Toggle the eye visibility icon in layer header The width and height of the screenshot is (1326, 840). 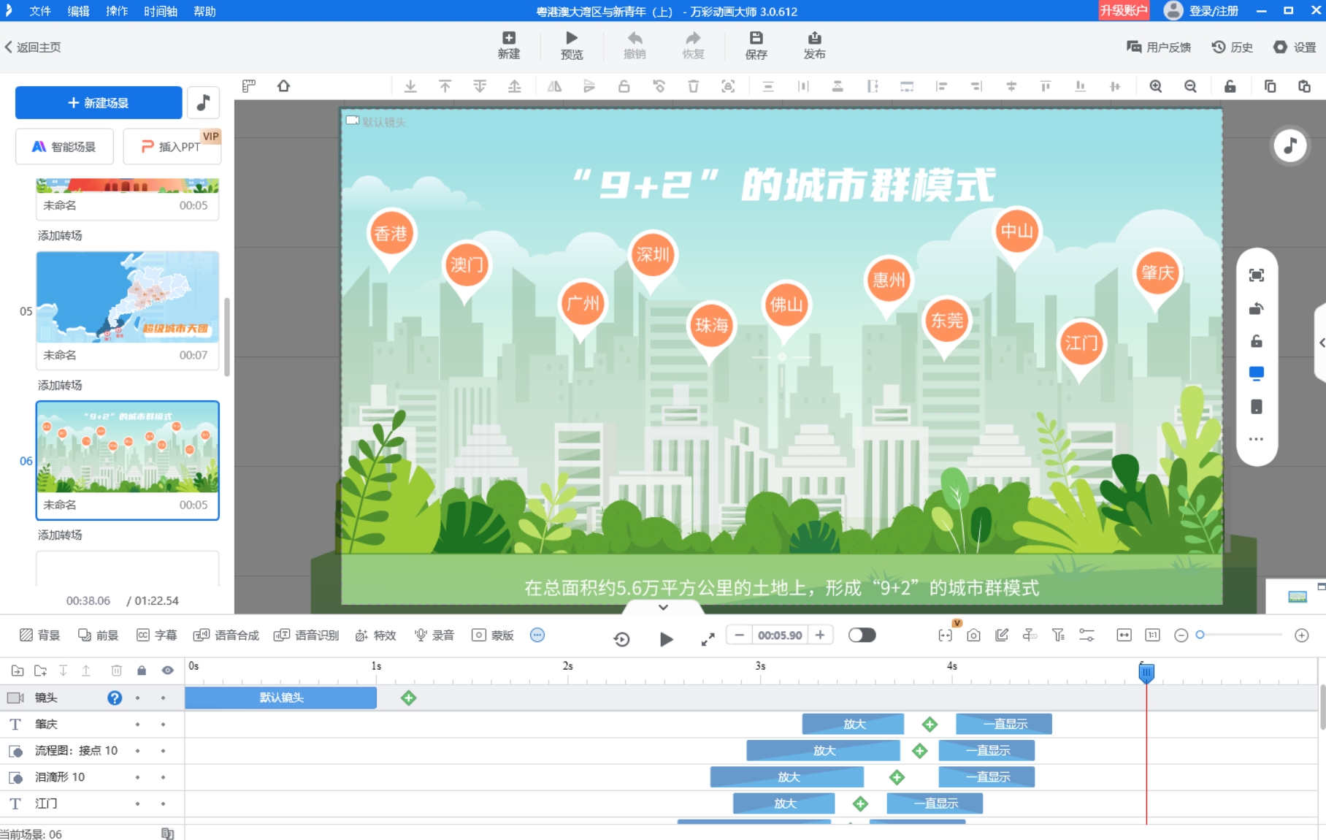point(168,671)
